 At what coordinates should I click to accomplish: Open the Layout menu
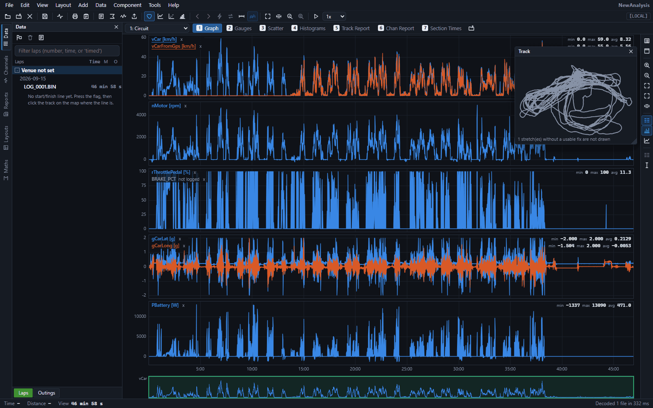63,5
